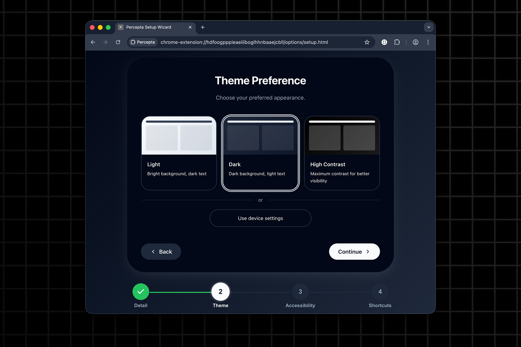This screenshot has height=347, width=521.
Task: Click the Percepta site info chip
Action: (143, 42)
